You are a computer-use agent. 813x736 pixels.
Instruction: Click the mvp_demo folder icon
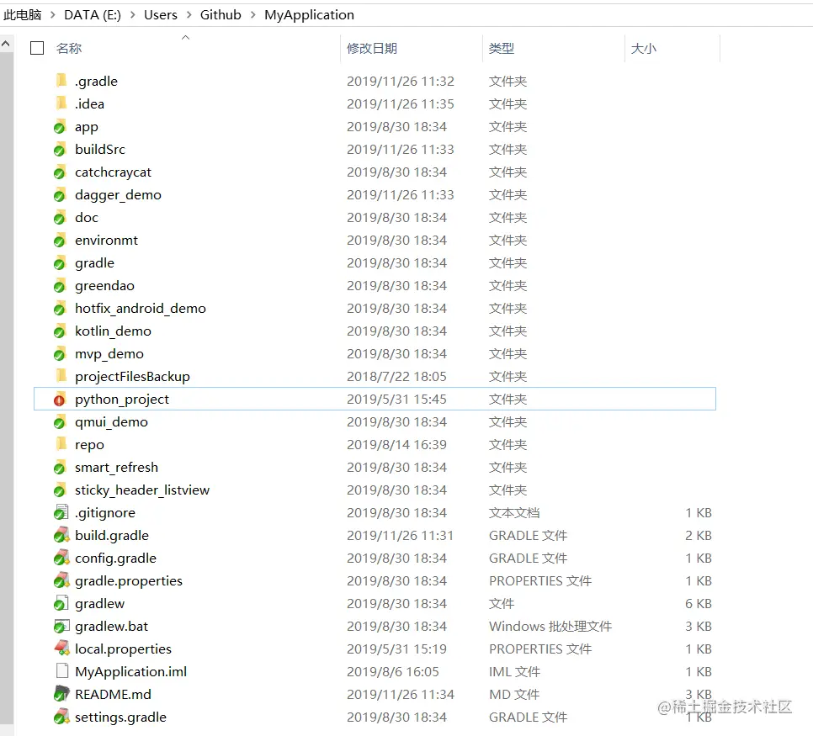coord(61,354)
